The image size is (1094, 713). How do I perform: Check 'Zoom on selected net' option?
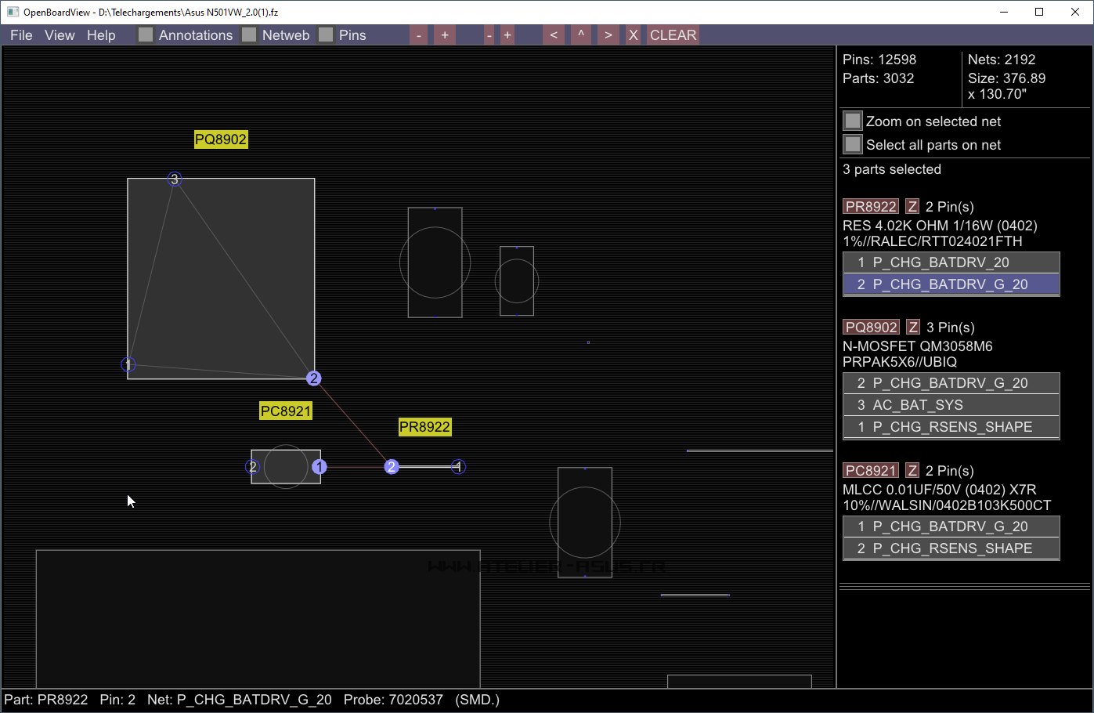tap(853, 121)
